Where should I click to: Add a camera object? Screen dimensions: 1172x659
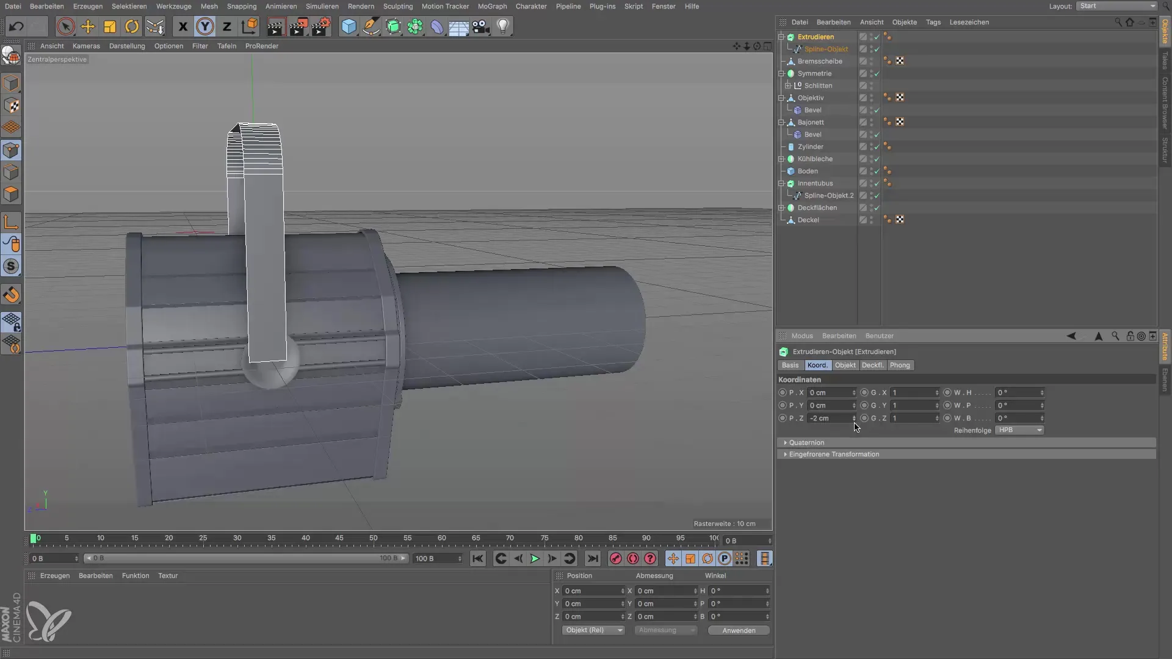[481, 26]
